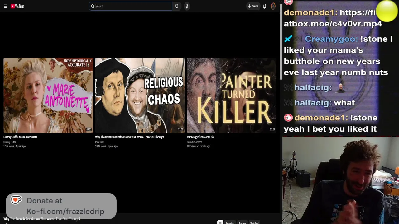Focus the YouTube search input field
The image size is (399, 224).
click(x=130, y=6)
